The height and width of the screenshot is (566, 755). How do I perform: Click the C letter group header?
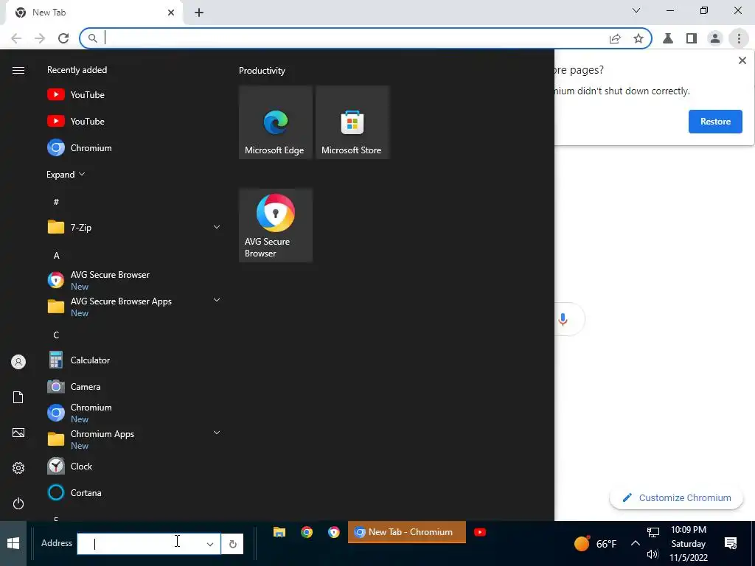(x=56, y=335)
